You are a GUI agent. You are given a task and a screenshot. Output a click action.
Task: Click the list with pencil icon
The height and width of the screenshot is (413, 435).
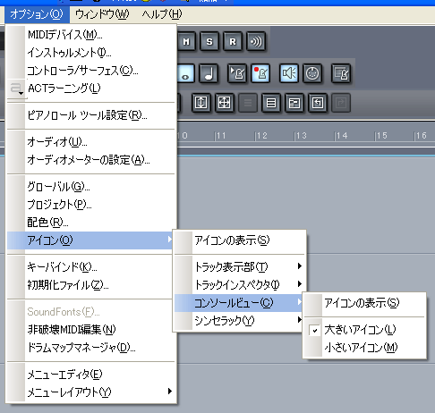341,73
